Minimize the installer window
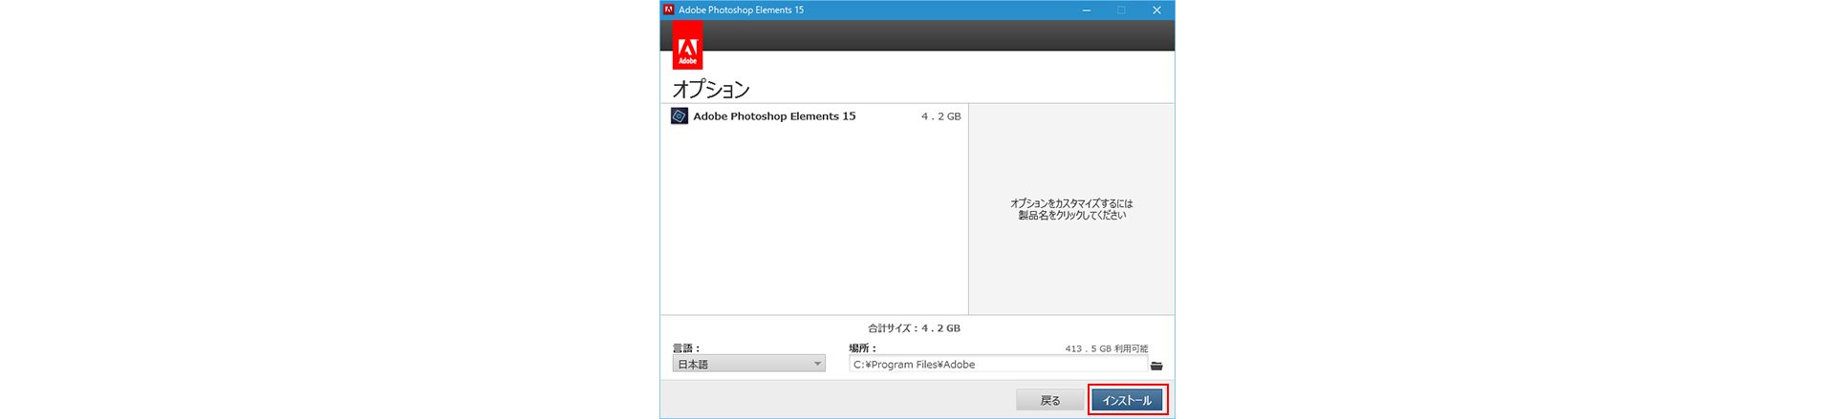 [x=1086, y=10]
